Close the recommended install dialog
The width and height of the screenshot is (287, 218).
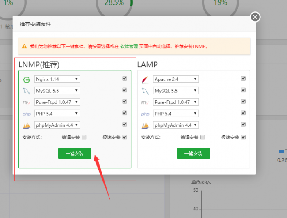(255, 17)
